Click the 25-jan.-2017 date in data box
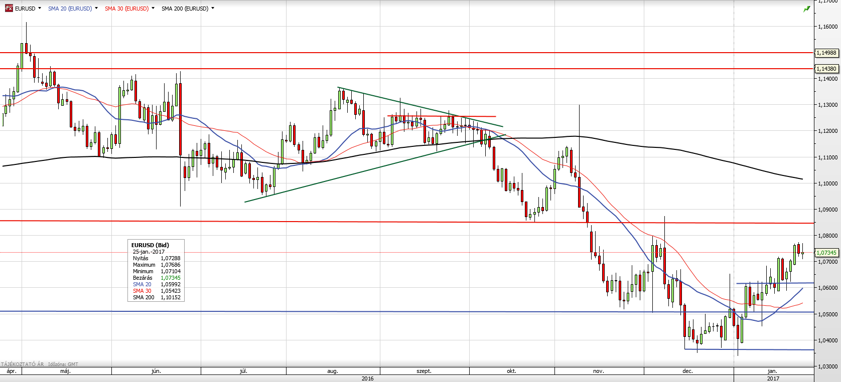The width and height of the screenshot is (841, 382). (x=149, y=252)
